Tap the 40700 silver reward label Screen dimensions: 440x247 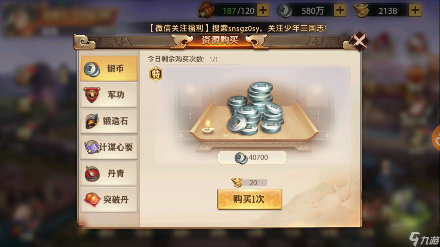tap(252, 157)
